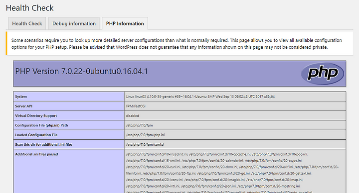Select Configuration File (php.ini) Path label
The width and height of the screenshot is (359, 193).
[41, 125]
